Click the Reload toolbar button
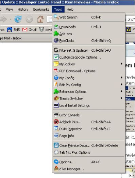The image size is (135, 178). point(18,19)
